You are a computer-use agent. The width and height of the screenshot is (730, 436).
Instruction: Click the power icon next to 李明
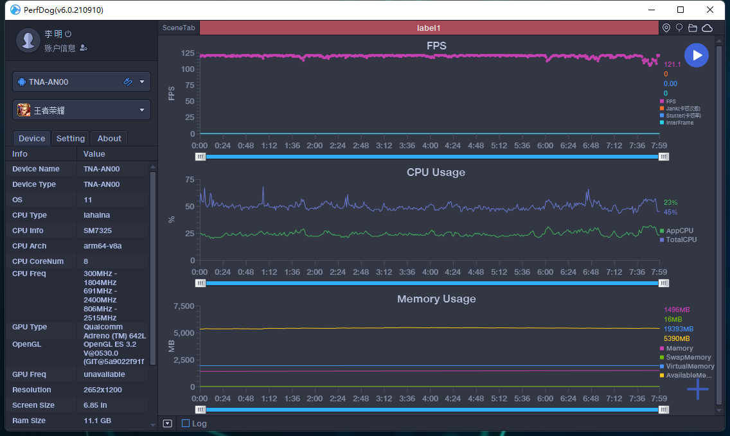coord(68,33)
